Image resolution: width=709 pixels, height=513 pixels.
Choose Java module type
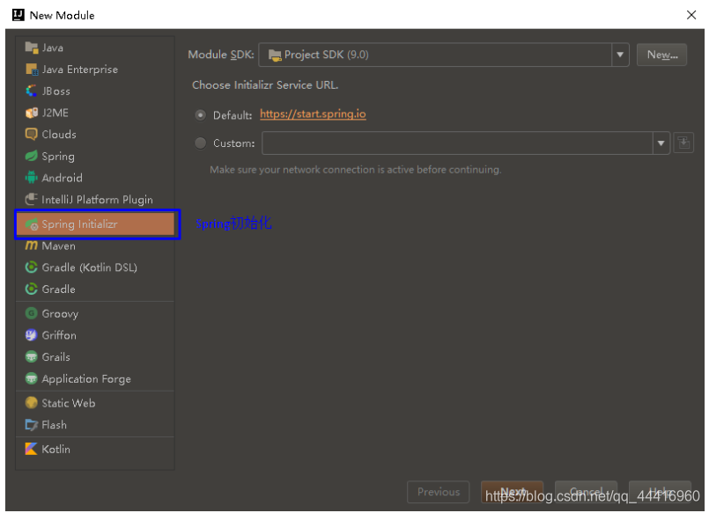pos(95,48)
